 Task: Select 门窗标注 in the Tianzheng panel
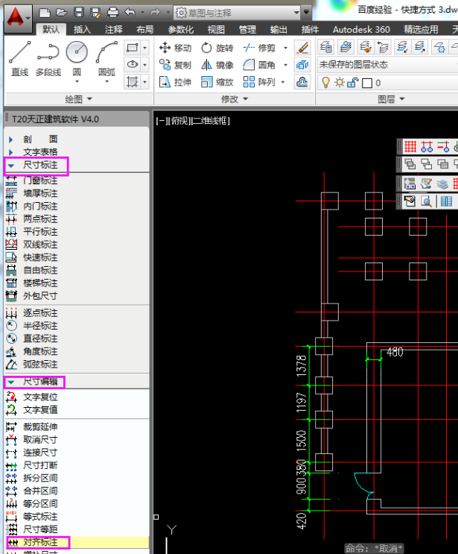coord(40,180)
